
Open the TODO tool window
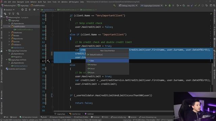105,117
